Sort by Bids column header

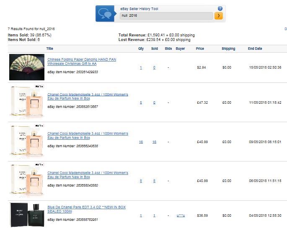(168, 49)
